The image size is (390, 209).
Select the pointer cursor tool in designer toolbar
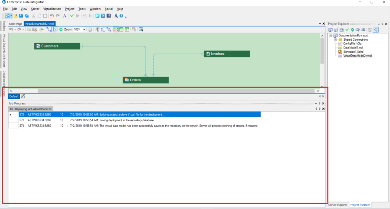pyautogui.click(x=54, y=29)
